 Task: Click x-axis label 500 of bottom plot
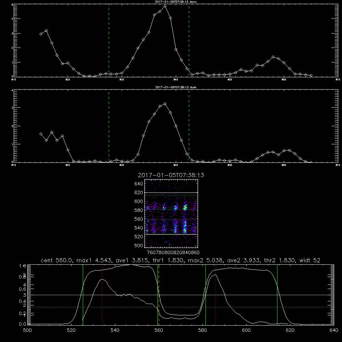point(27,330)
